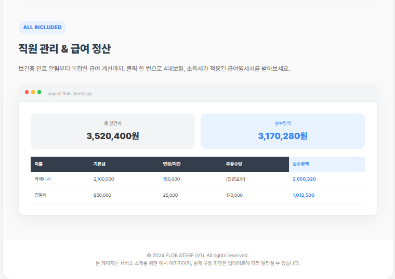The width and height of the screenshot is (395, 279).
Task: Click the payroll.flob-steef.app address text
Action: (x=70, y=94)
